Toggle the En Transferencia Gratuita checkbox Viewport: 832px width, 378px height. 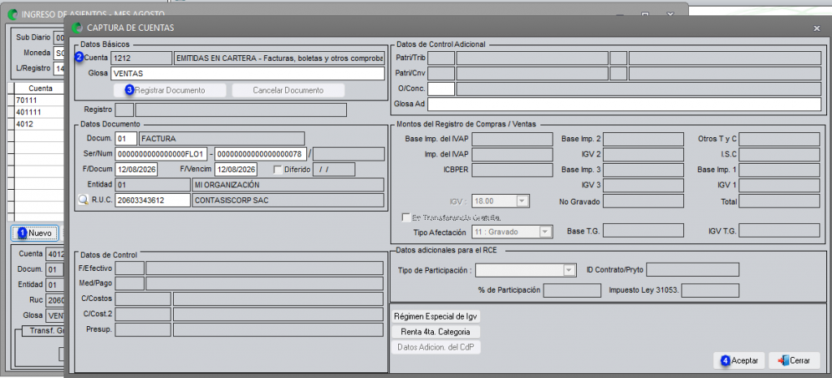pyautogui.click(x=405, y=217)
